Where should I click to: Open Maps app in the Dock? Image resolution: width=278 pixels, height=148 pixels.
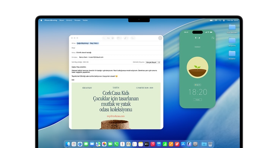point(98,144)
